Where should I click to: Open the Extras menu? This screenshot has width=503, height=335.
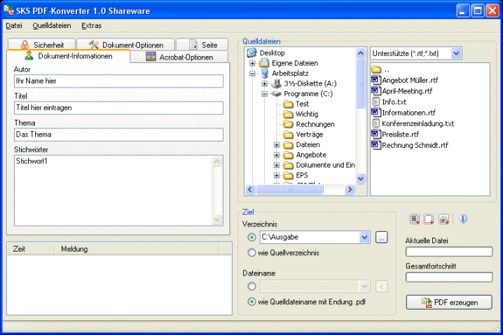click(91, 26)
